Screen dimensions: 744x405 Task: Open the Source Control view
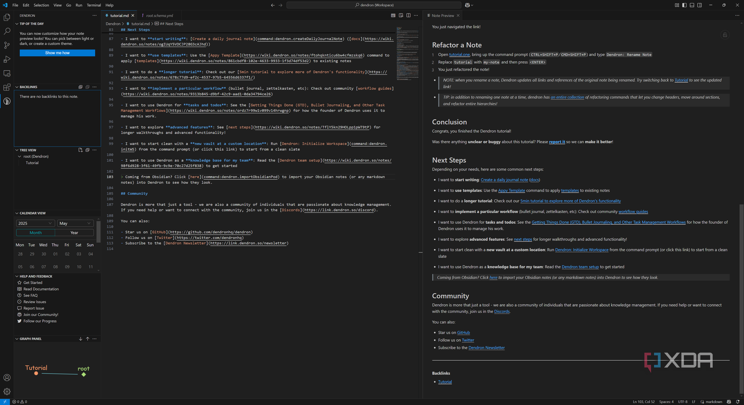(7, 45)
